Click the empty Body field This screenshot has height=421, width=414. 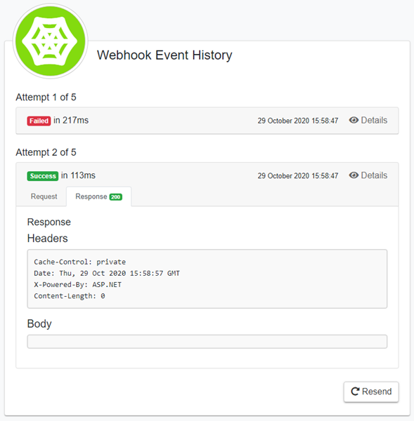[x=207, y=342]
